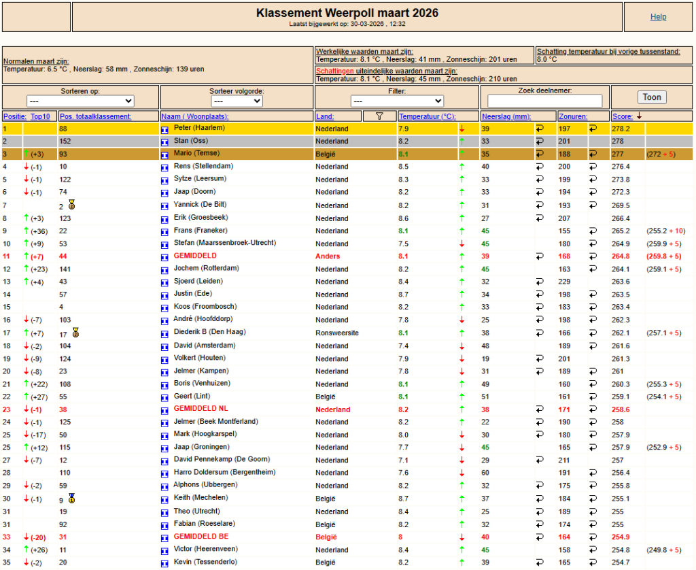
Task: Click the red down arrow in Peter's temperature cell
Action: pos(462,129)
